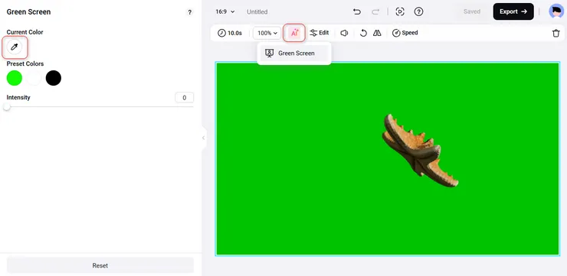Expand the 16:9 aspect ratio dropdown
Screen dimensions: 567x276
pyautogui.click(x=225, y=11)
